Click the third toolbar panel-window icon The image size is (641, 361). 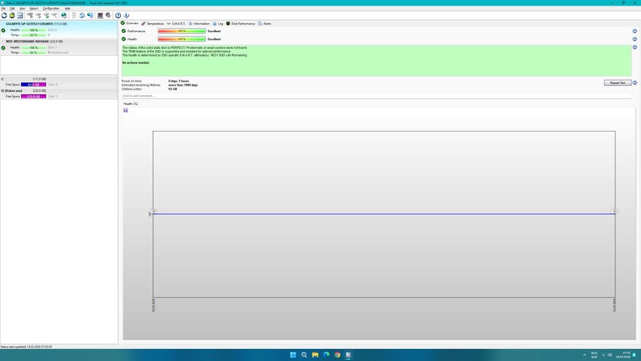(20, 15)
